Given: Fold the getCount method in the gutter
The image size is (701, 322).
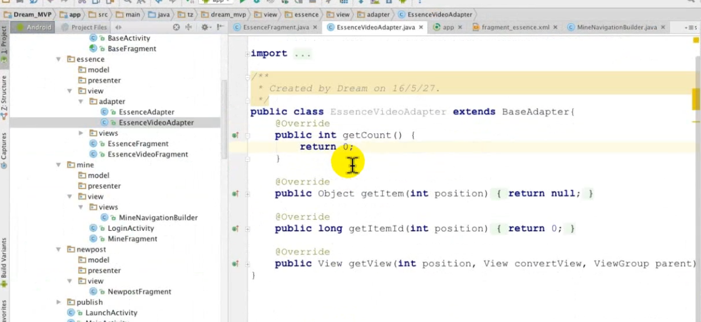Looking at the screenshot, I should (x=248, y=135).
